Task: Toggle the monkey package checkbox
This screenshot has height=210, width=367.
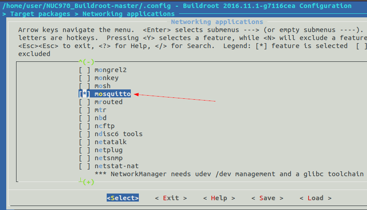Action: click(x=84, y=78)
